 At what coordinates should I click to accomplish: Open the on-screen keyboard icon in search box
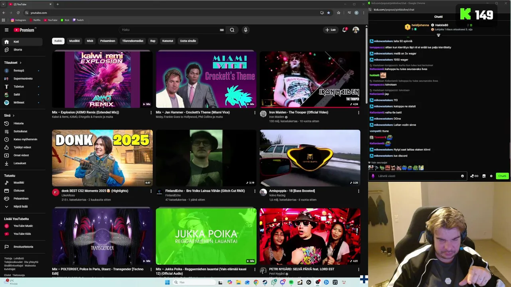222,30
